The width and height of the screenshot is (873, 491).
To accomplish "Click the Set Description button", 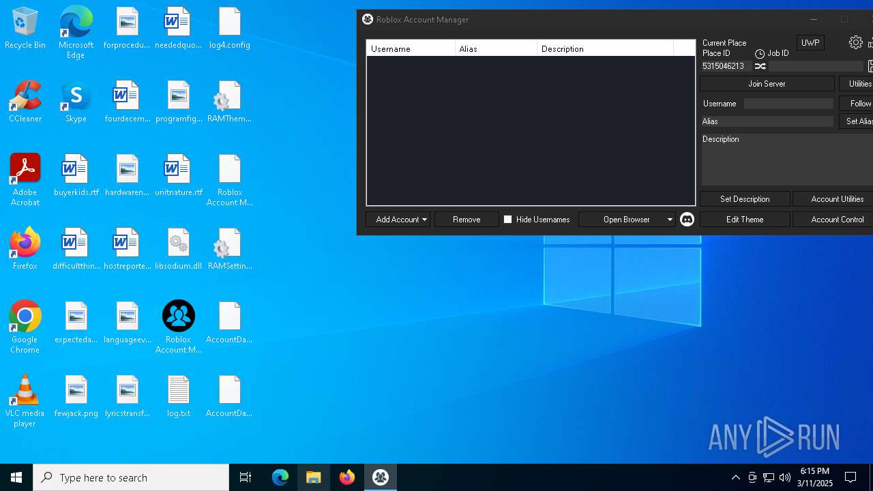I will [745, 199].
